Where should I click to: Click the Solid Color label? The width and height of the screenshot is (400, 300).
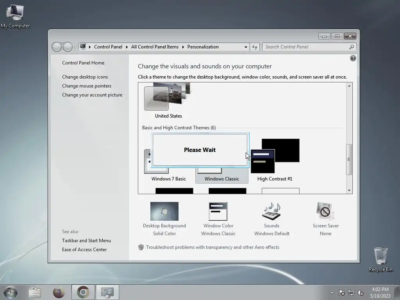coord(164,234)
